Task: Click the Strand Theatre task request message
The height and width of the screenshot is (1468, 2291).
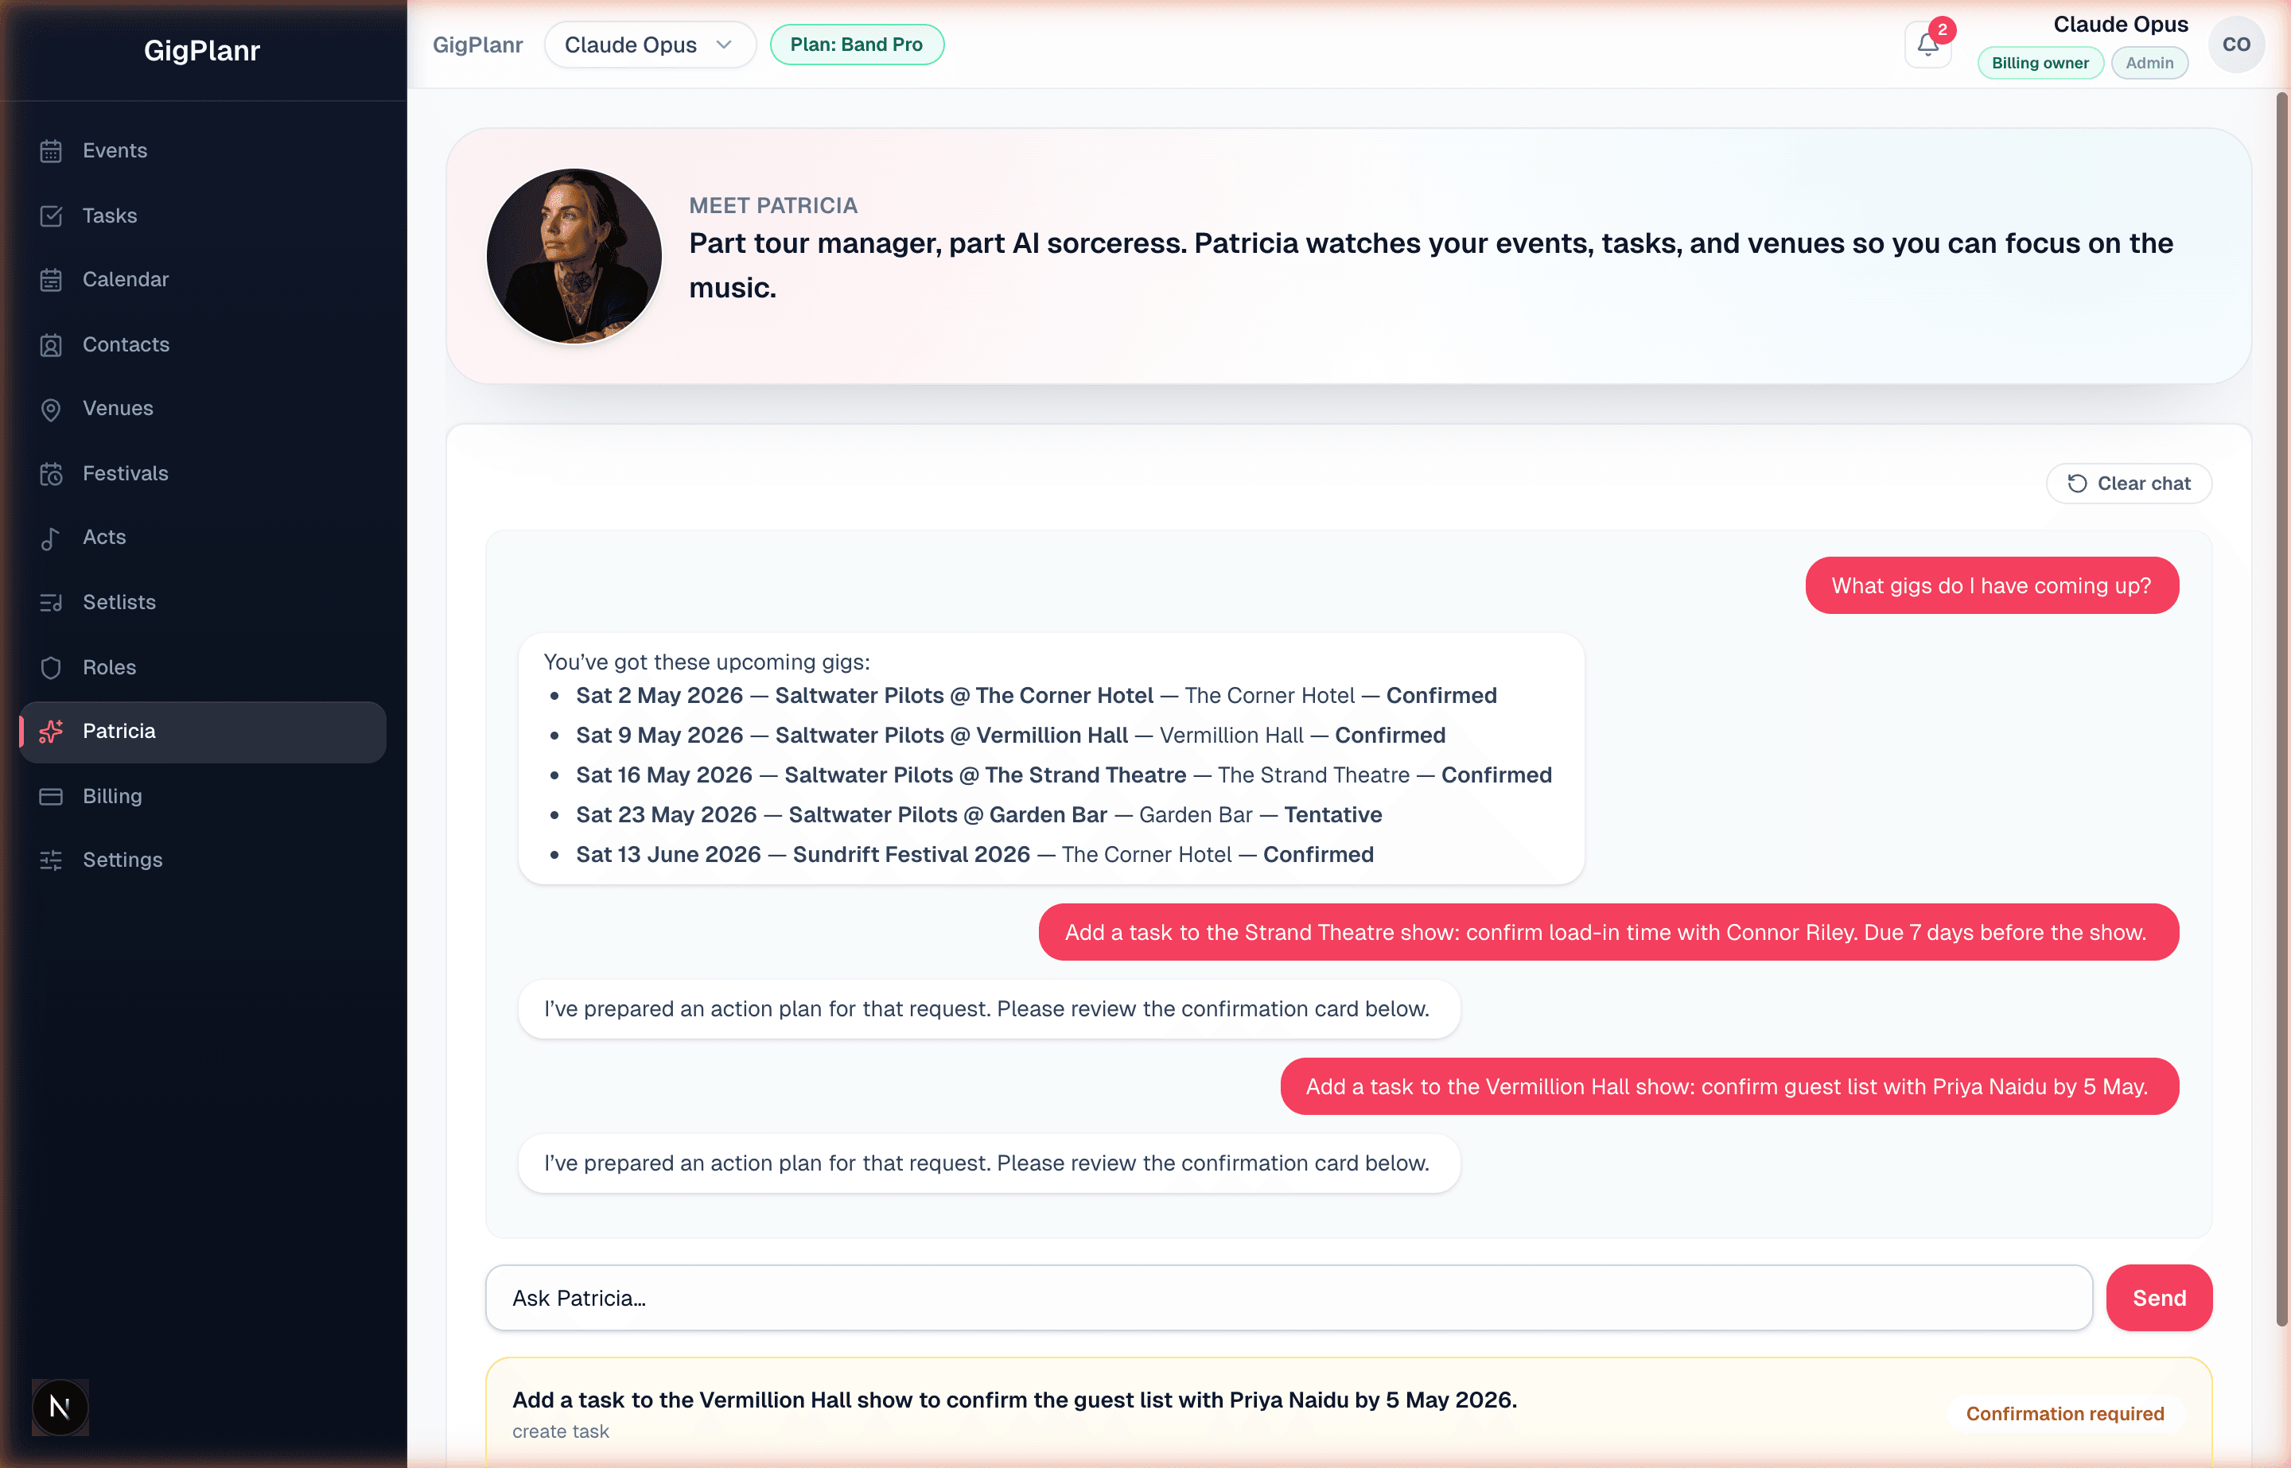Action: click(1608, 932)
